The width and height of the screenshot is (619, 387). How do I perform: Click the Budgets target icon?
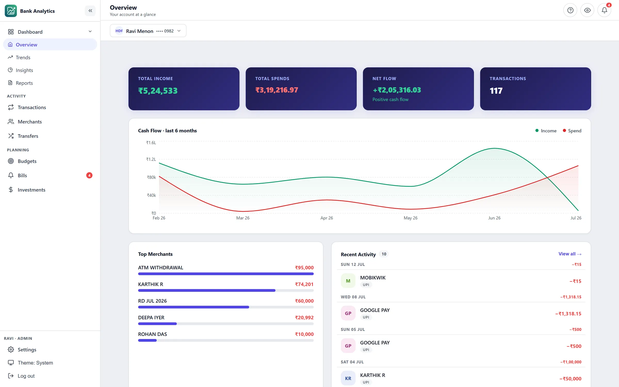pyautogui.click(x=11, y=161)
